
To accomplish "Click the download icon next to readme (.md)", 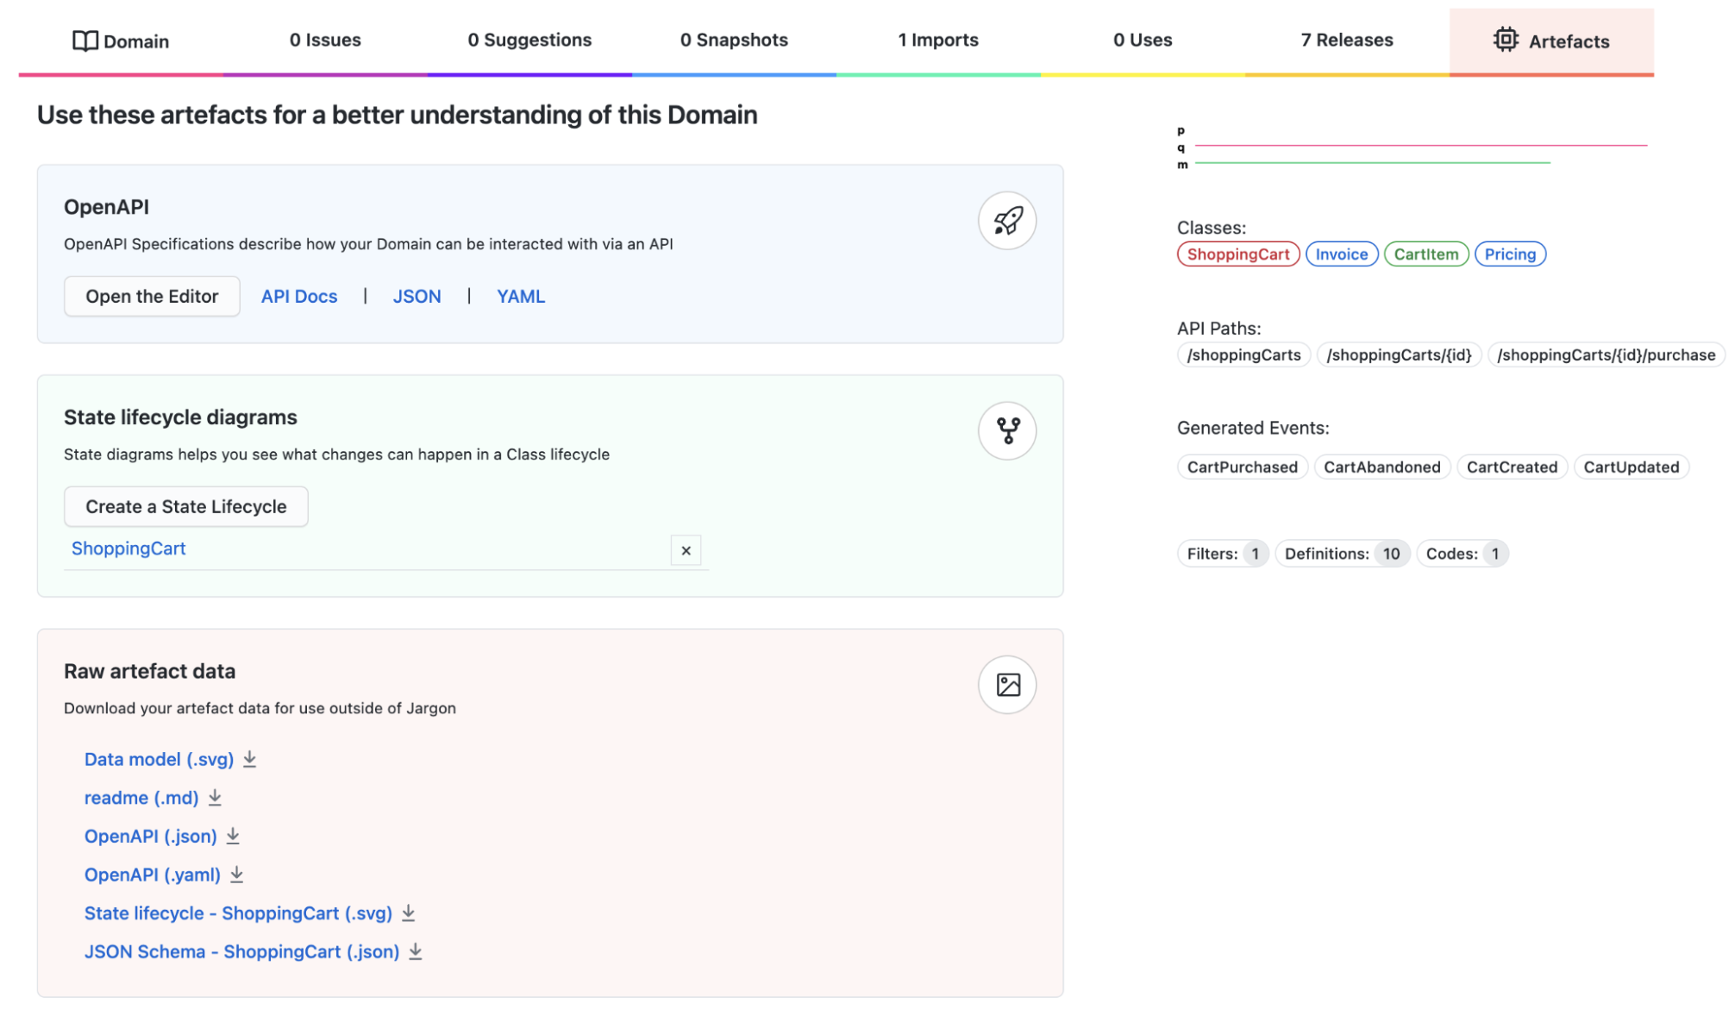I will tap(215, 798).
